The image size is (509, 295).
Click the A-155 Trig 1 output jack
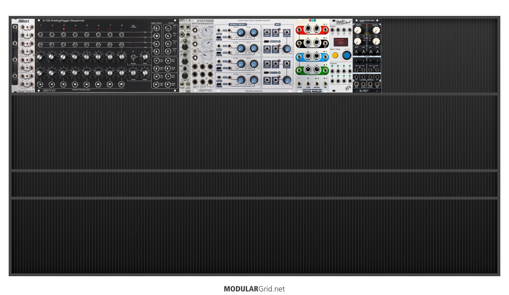click(x=156, y=28)
